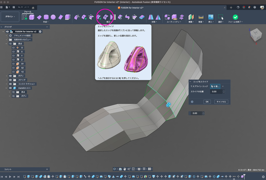Open the grid settings icon in navigation bar
The width and height of the screenshot is (266, 180).
pyautogui.click(x=144, y=169)
